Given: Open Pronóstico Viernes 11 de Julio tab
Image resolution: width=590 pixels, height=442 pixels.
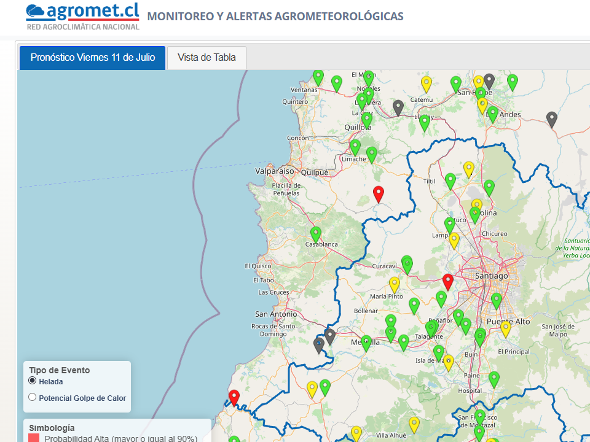Looking at the screenshot, I should pos(93,58).
